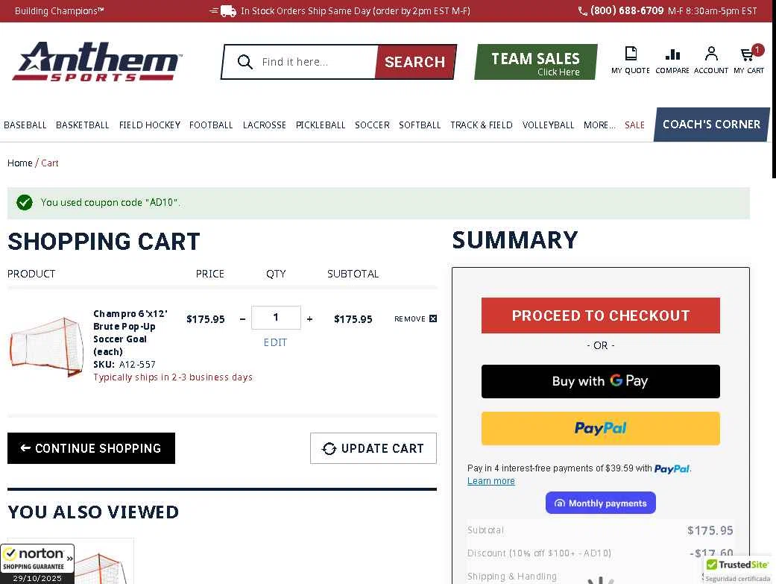Click the Anthem Sports logo
Viewport: 776px width, 584px height.
pos(98,61)
